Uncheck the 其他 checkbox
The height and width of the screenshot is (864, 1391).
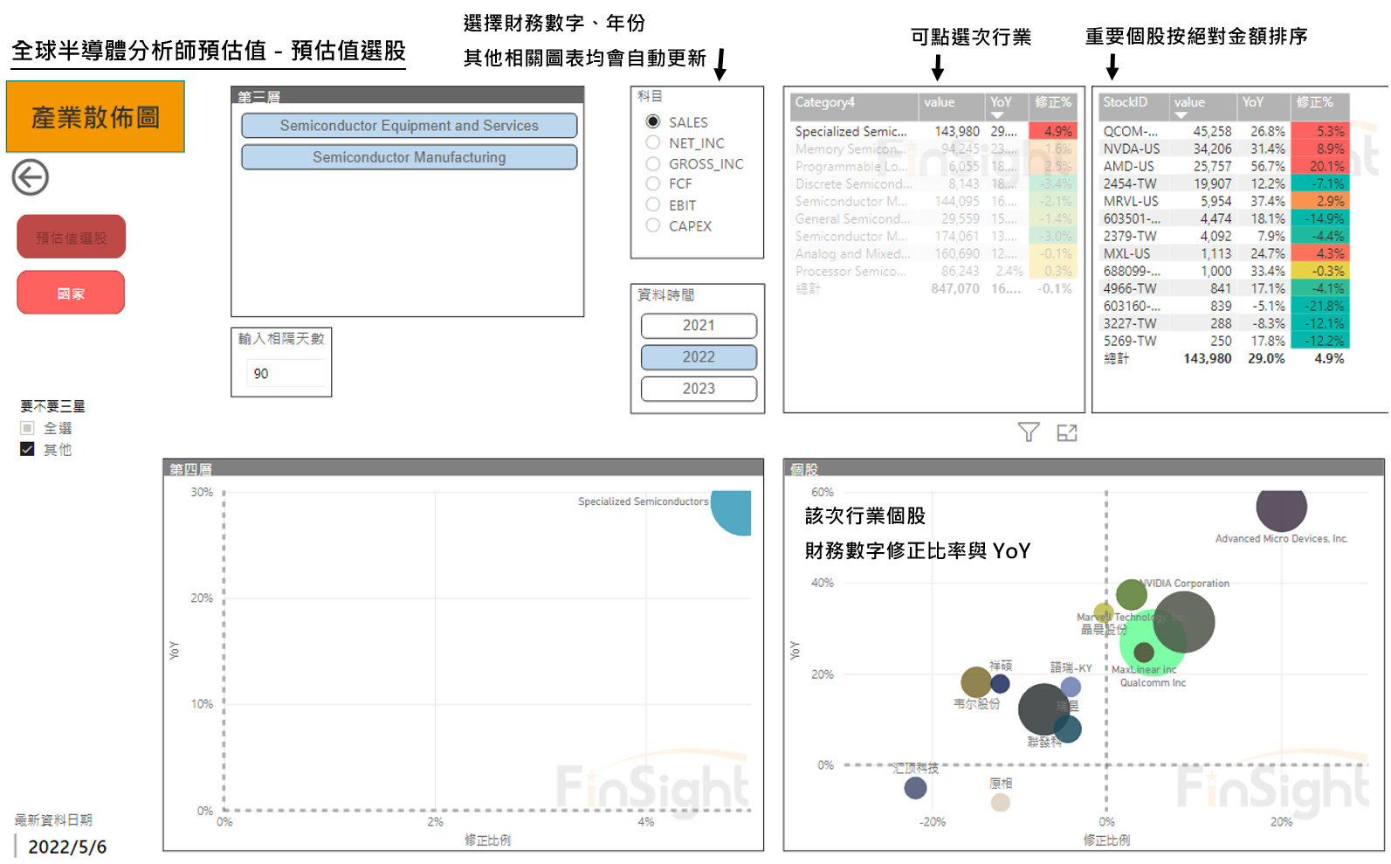pos(27,449)
